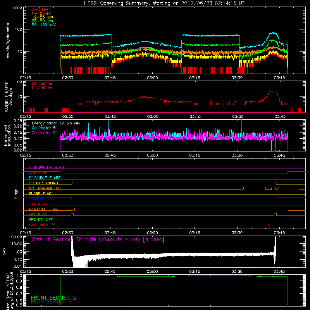Click the FRONT SEGMENTS legend label

coord(53,298)
